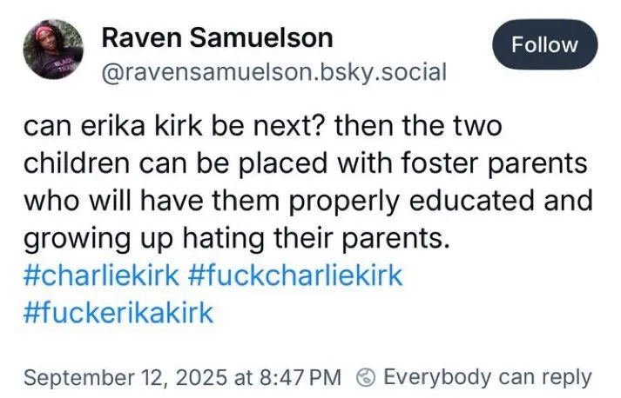Select the word Samuelson in the name
Image resolution: width=621 pixels, height=398 pixels.
coord(261,38)
